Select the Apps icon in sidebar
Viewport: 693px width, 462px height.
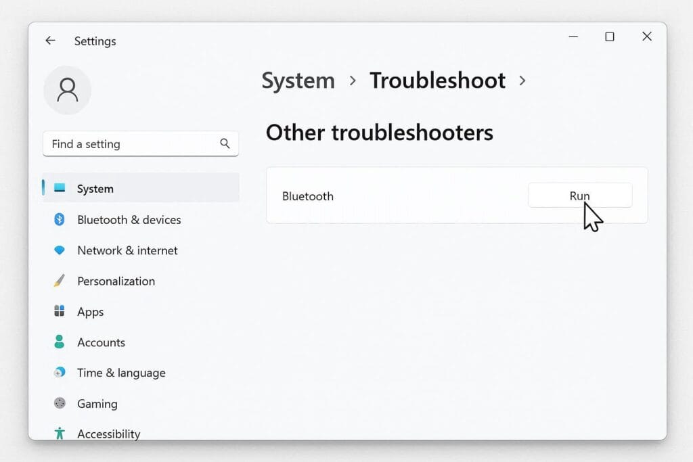pyautogui.click(x=60, y=311)
